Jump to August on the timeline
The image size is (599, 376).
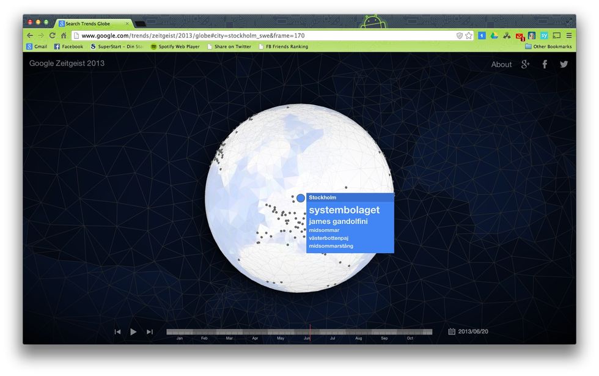(x=359, y=332)
